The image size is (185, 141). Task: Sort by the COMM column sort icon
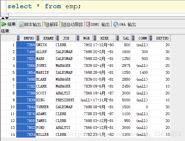click(x=133, y=38)
